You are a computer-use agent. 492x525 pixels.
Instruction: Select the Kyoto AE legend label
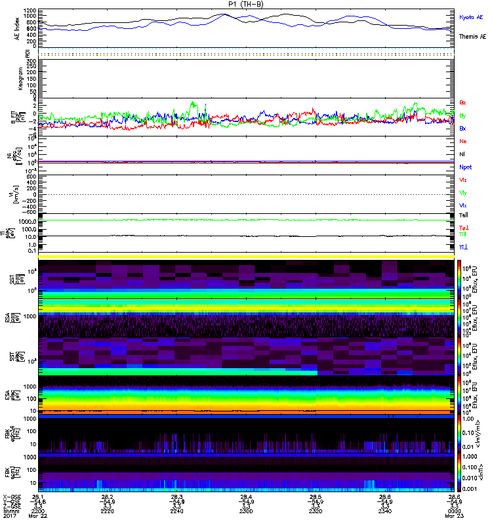(471, 17)
